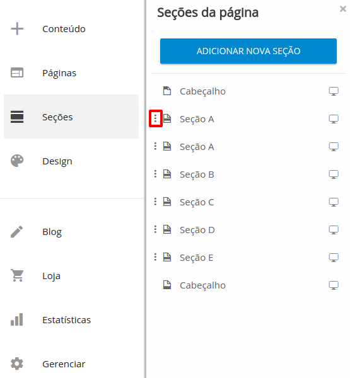Click the Blog pencil icon
Viewport: 350px width, 378px height.
point(17,232)
